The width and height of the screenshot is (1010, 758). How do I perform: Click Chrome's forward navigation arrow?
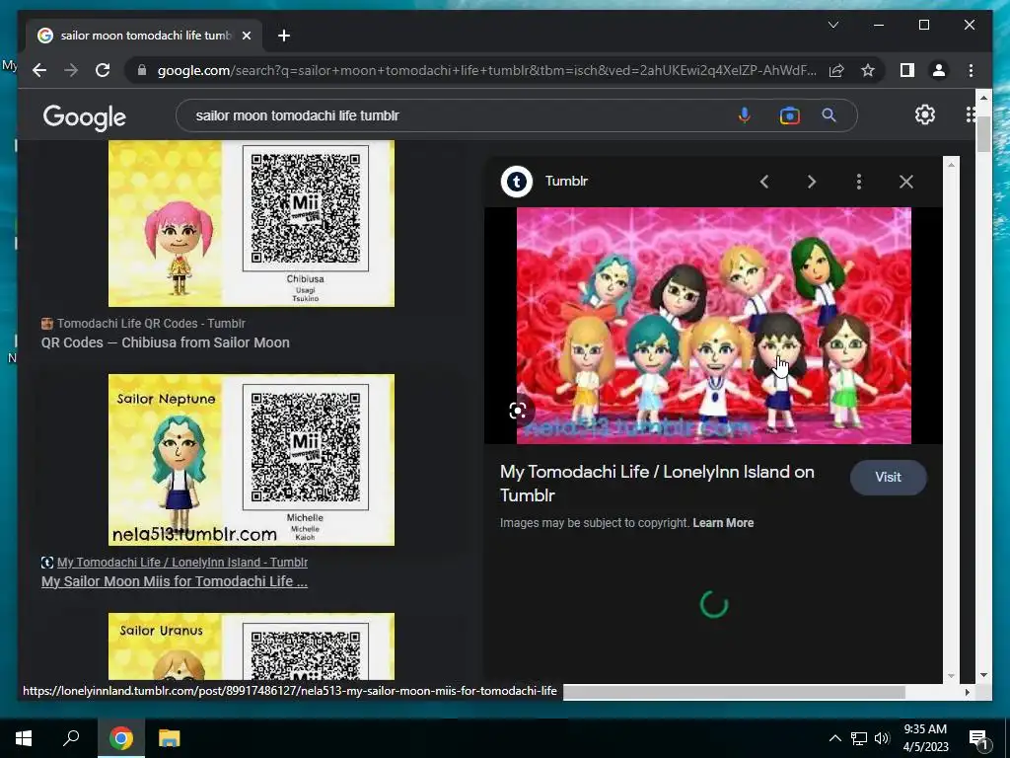(71, 70)
